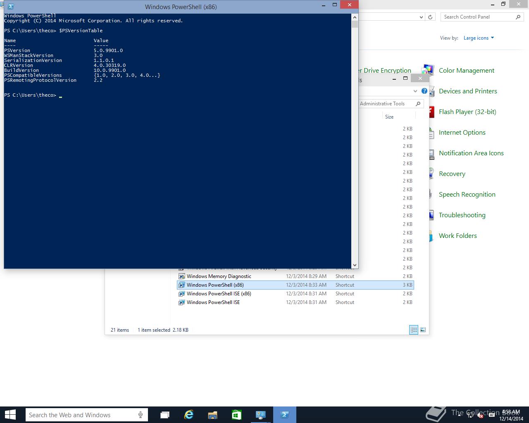Refresh the Control Panel address bar

tap(430, 17)
